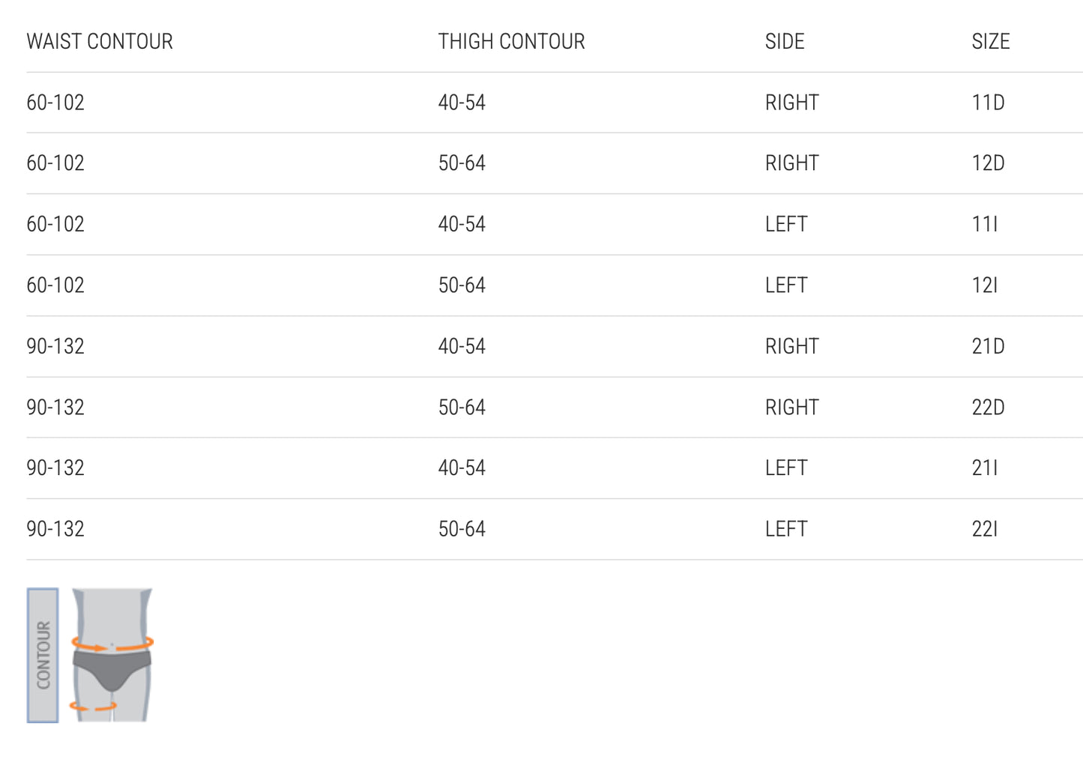Select the size 21I cell
This screenshot has width=1083, height=759.
pos(984,468)
